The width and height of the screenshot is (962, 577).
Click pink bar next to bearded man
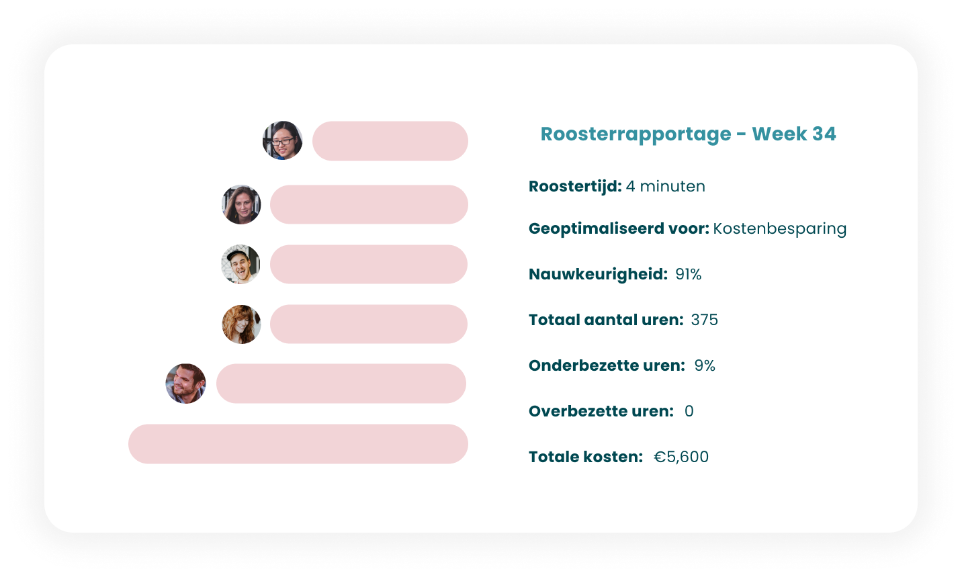coord(341,384)
